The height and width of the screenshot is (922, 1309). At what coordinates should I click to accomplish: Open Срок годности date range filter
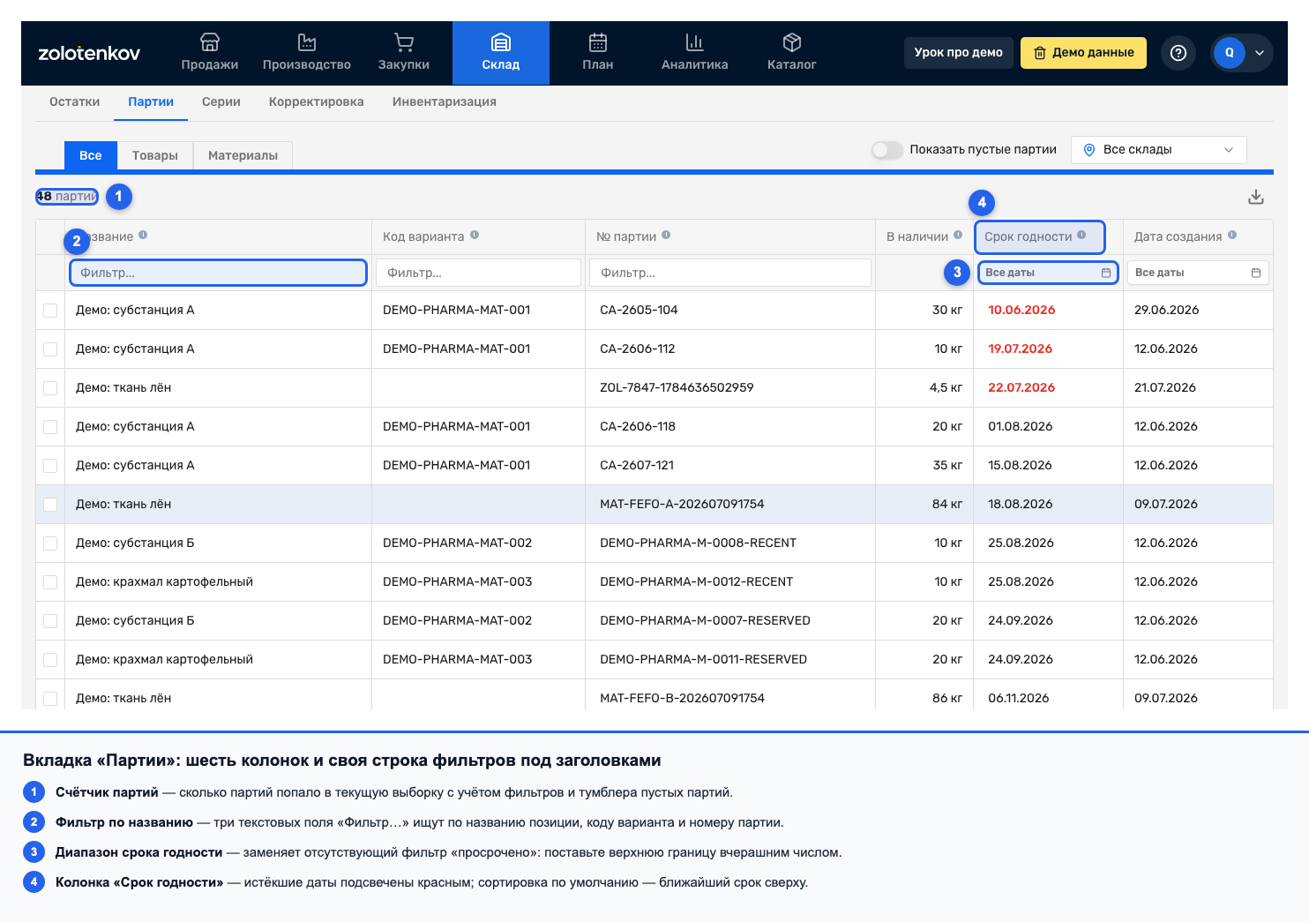tap(1048, 273)
